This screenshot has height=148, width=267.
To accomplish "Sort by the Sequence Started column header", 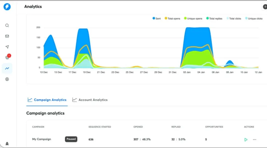I will pos(100,127).
